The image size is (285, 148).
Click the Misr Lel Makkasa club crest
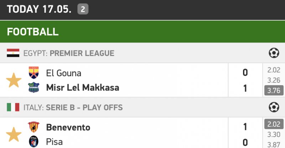(x=34, y=87)
